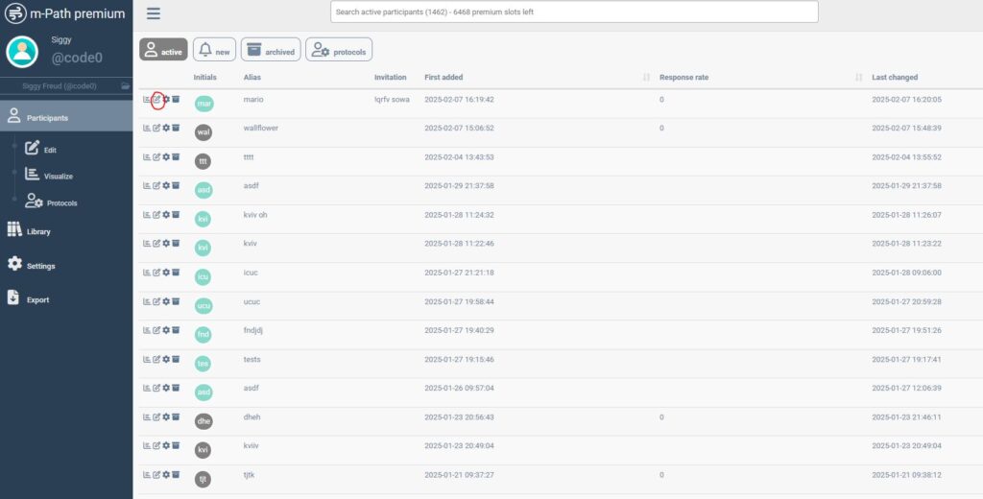The height and width of the screenshot is (499, 983).
Task: Switch to the new participants tab
Action: tap(215, 50)
